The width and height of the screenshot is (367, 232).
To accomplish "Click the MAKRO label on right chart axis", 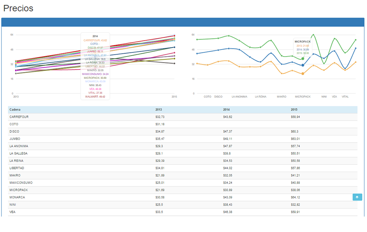I will tap(282, 97).
